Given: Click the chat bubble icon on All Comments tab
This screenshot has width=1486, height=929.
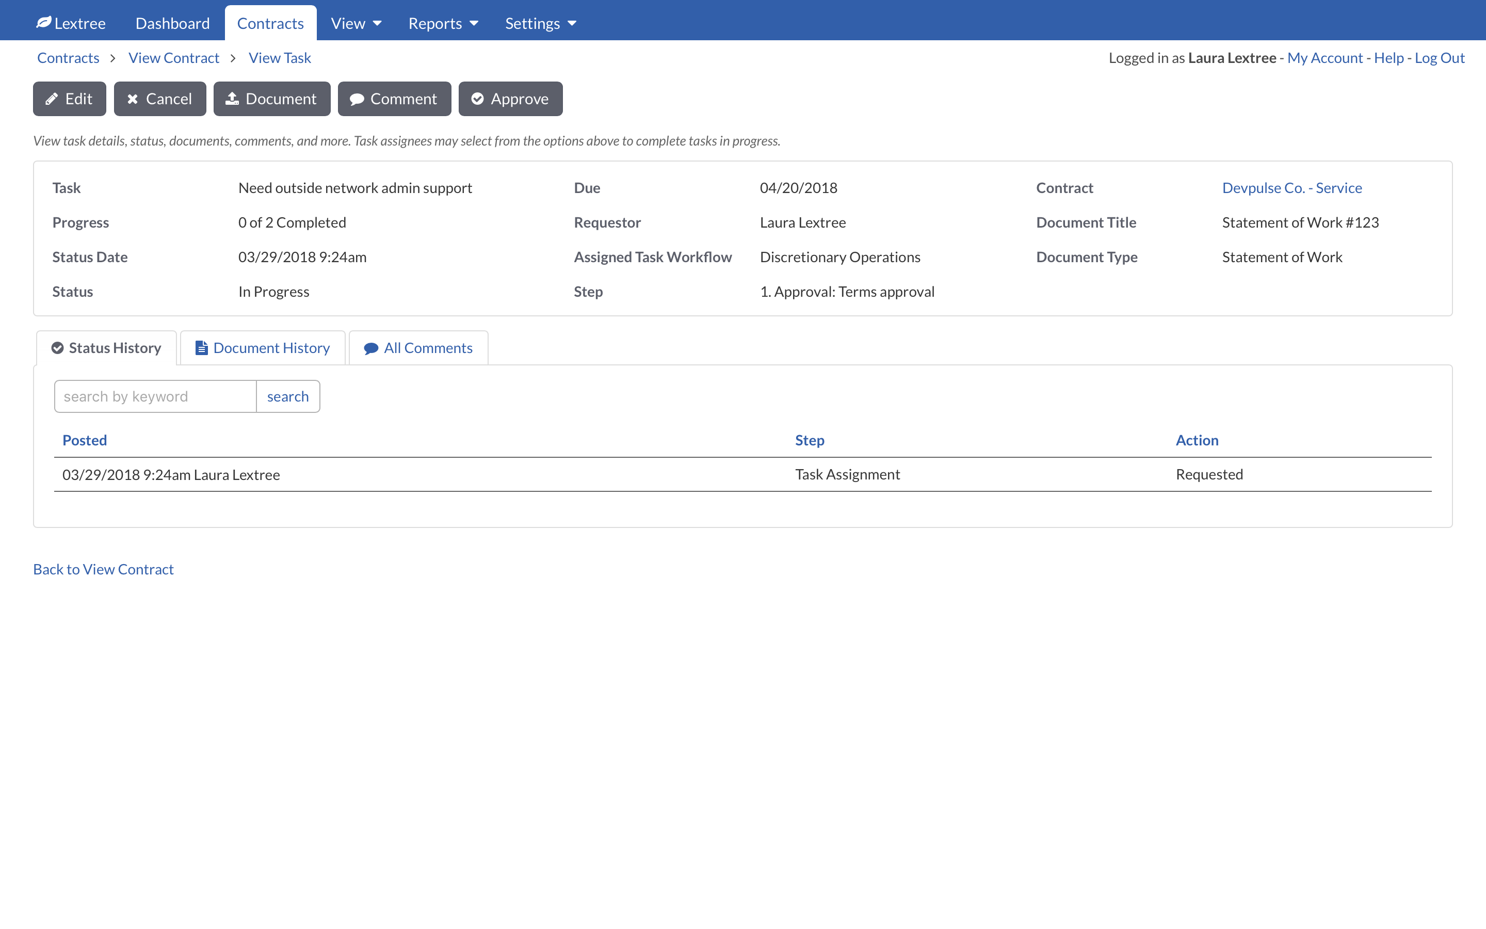Looking at the screenshot, I should point(371,348).
